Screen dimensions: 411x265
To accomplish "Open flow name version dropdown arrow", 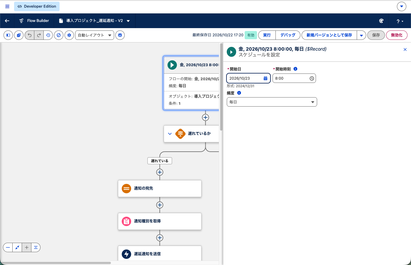I will [128, 21].
